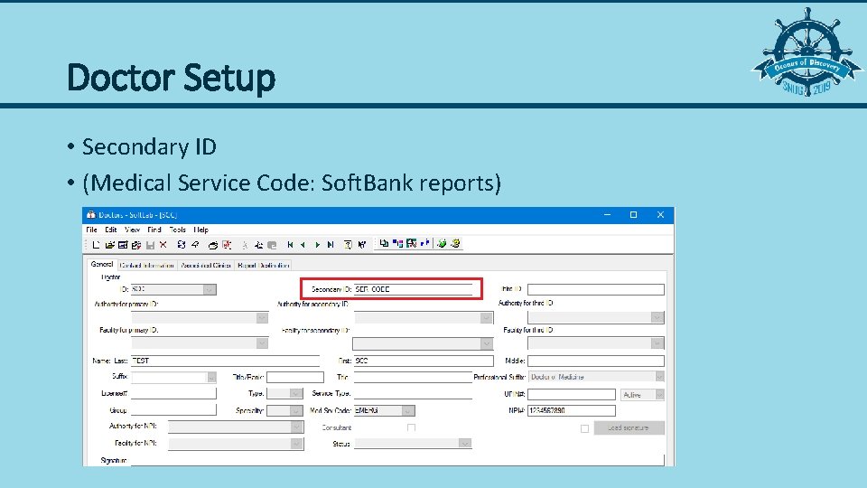Click the NPI# field with 1234567890
The image size is (867, 488).
coord(571,410)
